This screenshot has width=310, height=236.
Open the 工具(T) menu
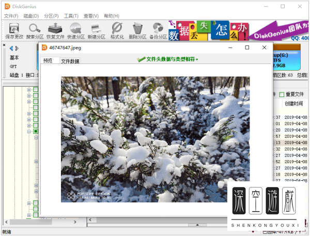coord(71,16)
